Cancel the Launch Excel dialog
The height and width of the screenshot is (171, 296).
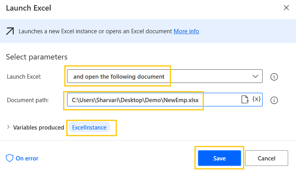pyautogui.click(x=266, y=158)
